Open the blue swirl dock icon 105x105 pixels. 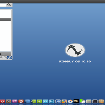click(52, 102)
